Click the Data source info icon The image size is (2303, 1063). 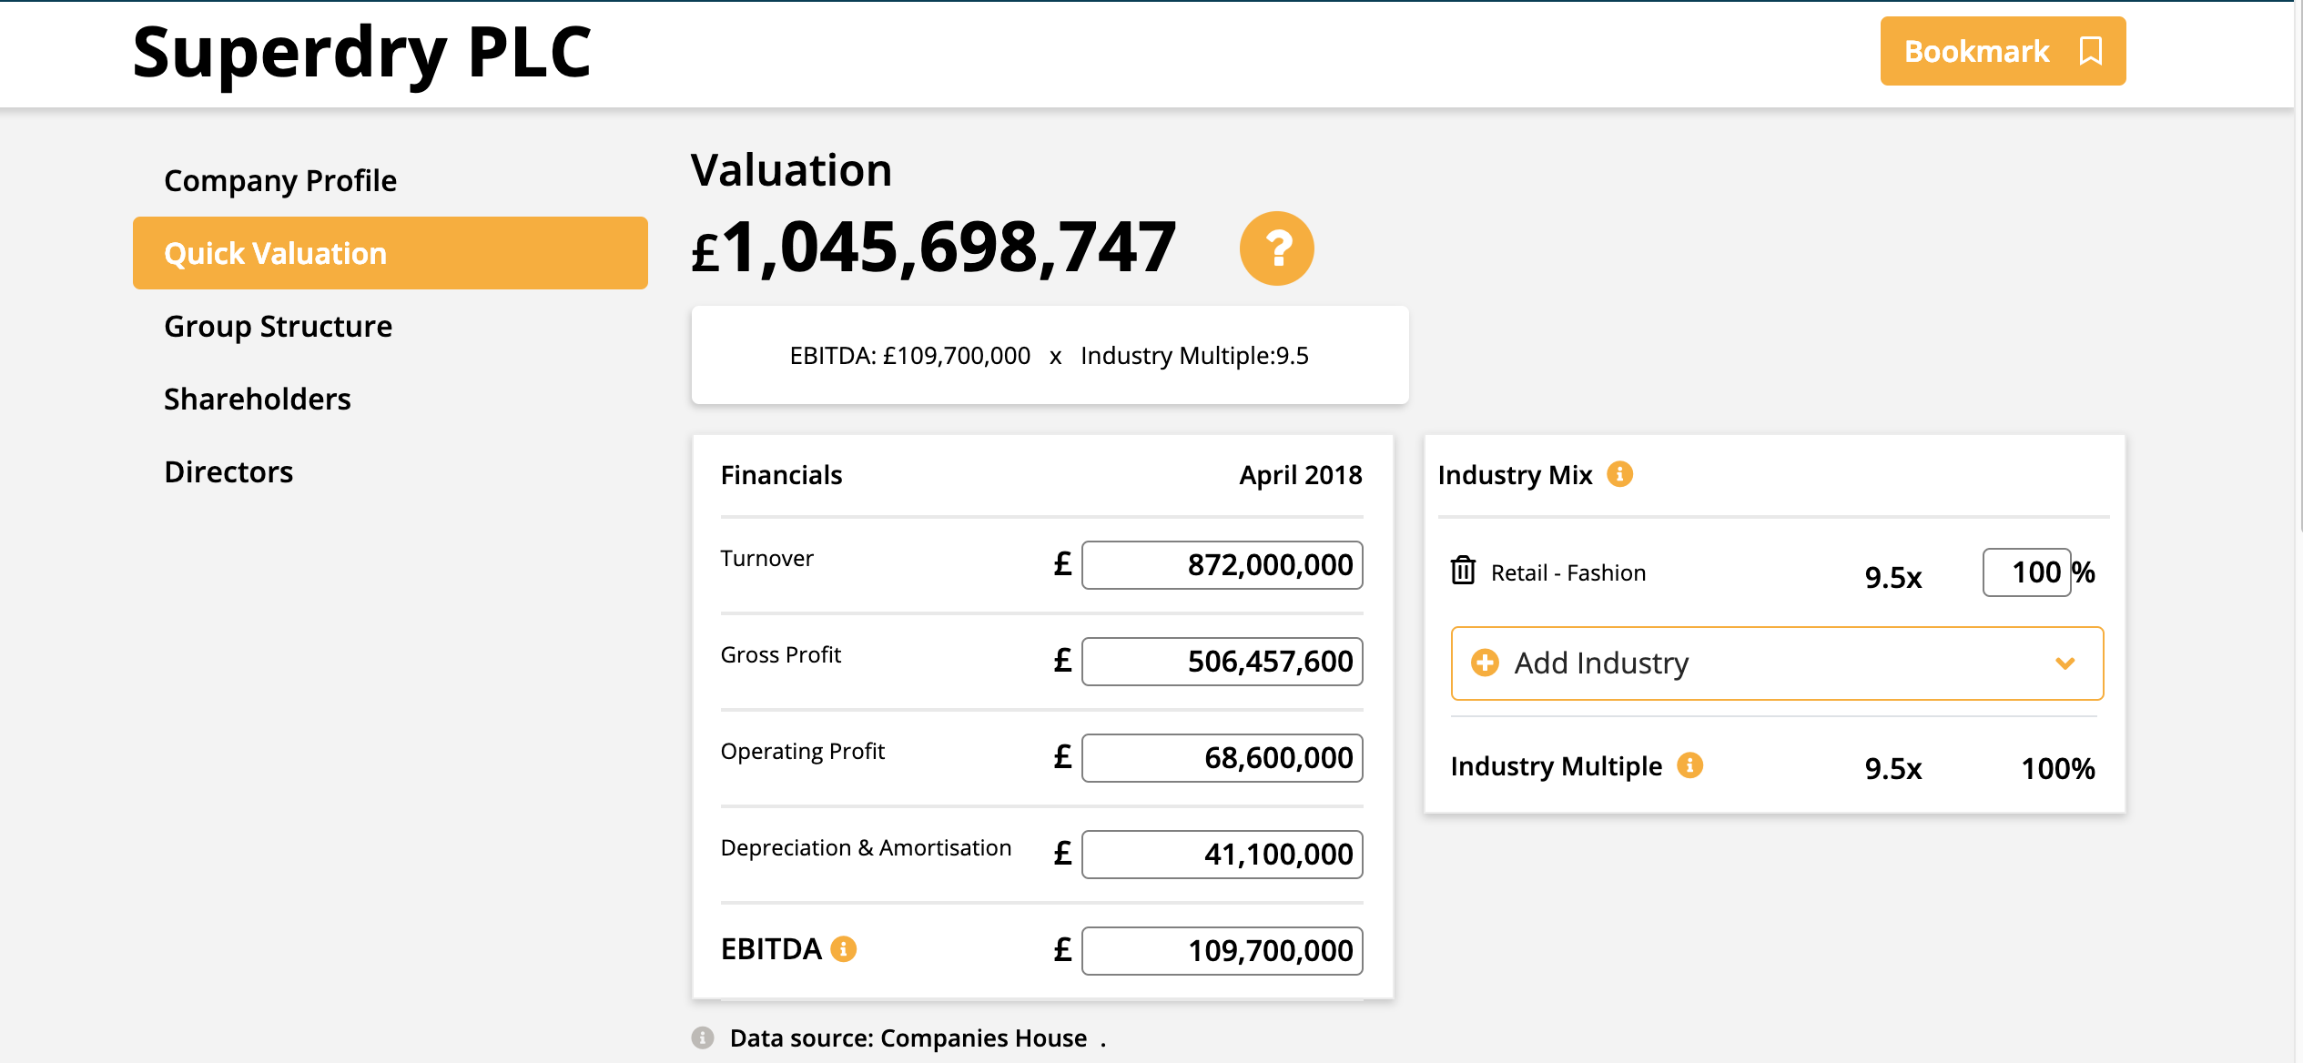pyautogui.click(x=703, y=1038)
